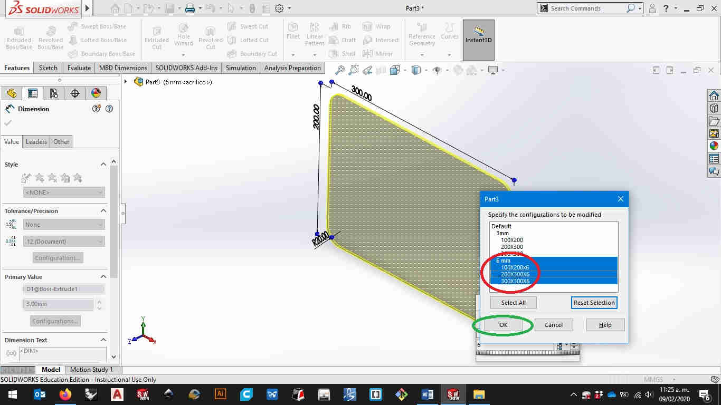Open the .12 (Document) precision dropdown
Image resolution: width=721 pixels, height=405 pixels.
pyautogui.click(x=64, y=242)
